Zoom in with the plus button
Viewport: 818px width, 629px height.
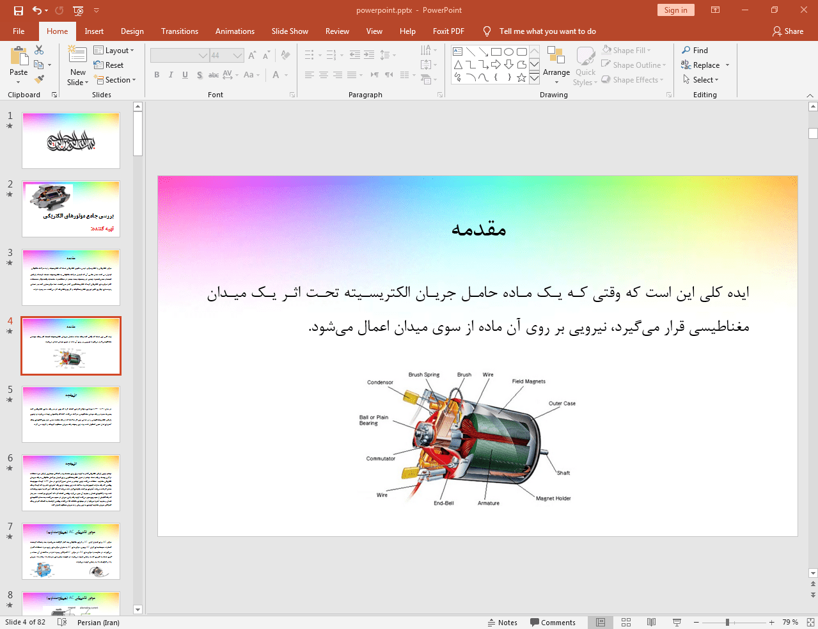click(x=772, y=622)
